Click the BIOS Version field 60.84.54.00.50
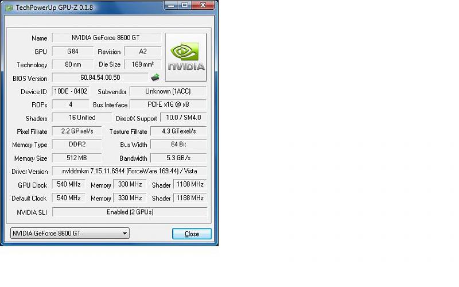Image resolution: width=459 pixels, height=287 pixels. (100, 77)
